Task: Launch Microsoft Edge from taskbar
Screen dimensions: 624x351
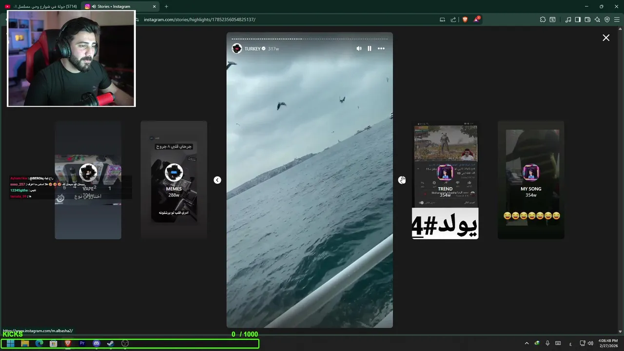Action: click(x=39, y=343)
